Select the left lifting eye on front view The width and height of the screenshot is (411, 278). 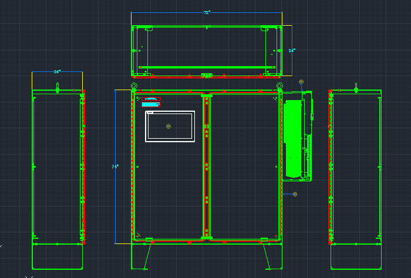point(134,87)
